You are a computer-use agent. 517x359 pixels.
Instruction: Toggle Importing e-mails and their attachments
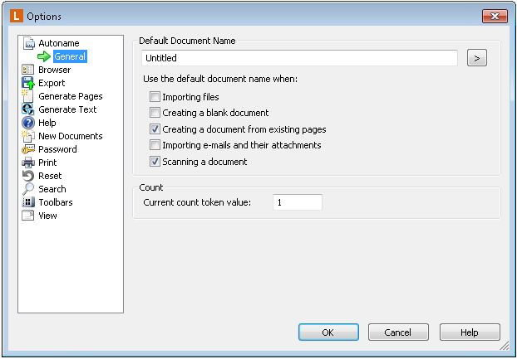pos(155,145)
